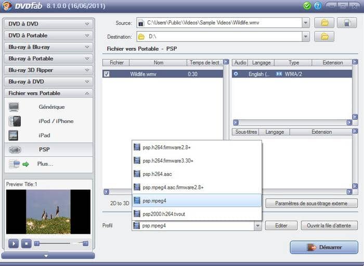The width and height of the screenshot is (364, 266).
Task: Choose highlighted psp.mpeg4 profile in list
Action: tap(197, 200)
